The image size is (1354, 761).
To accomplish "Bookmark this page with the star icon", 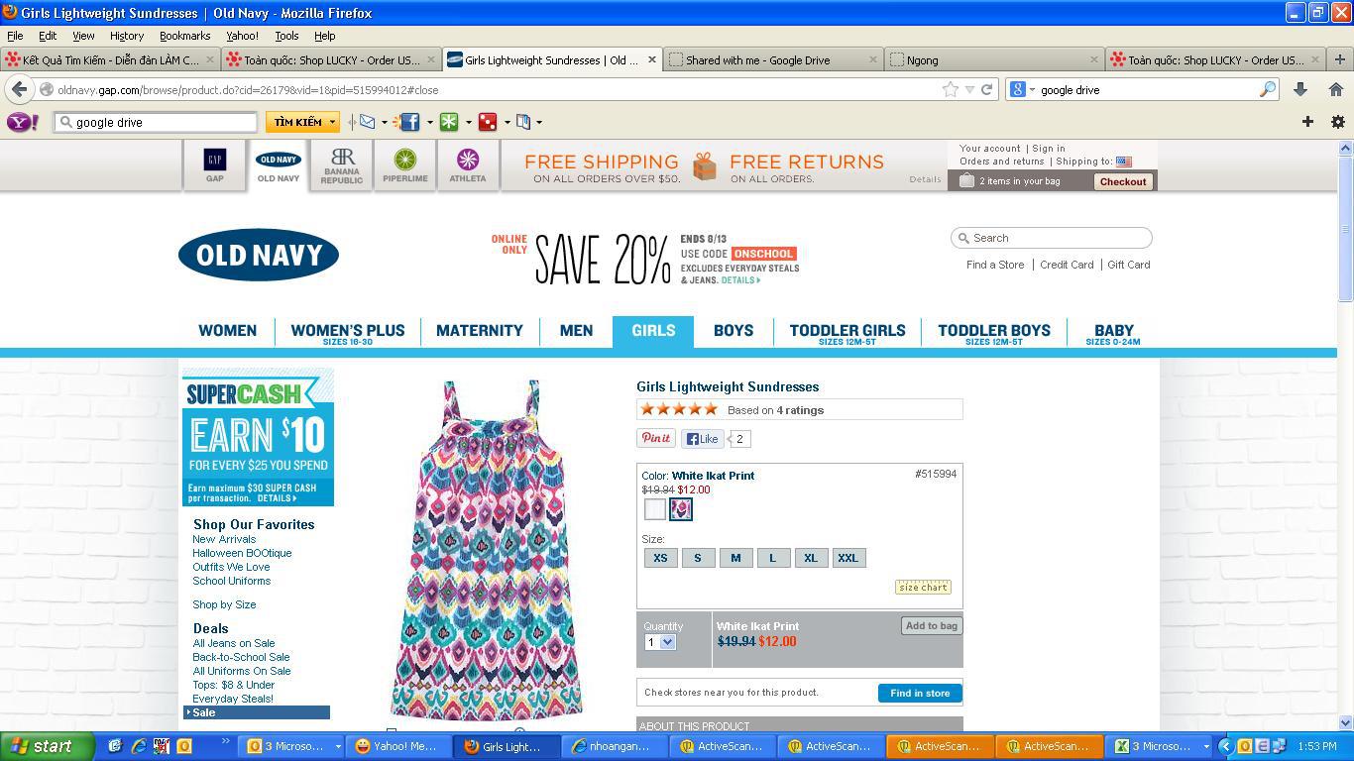I will click(x=951, y=89).
